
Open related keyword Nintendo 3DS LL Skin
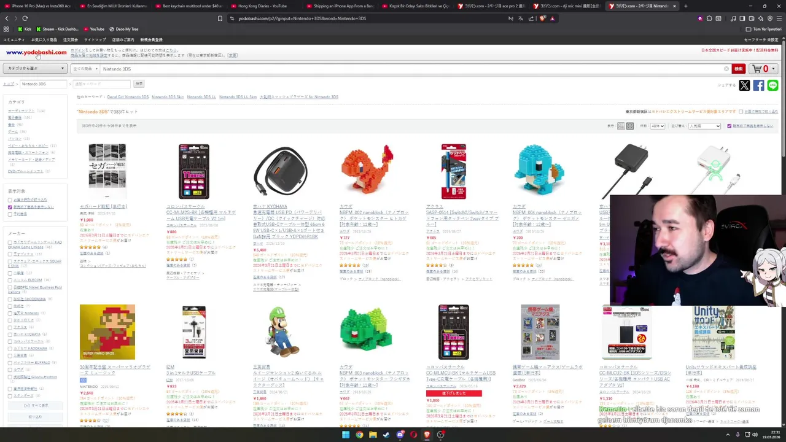238,97
